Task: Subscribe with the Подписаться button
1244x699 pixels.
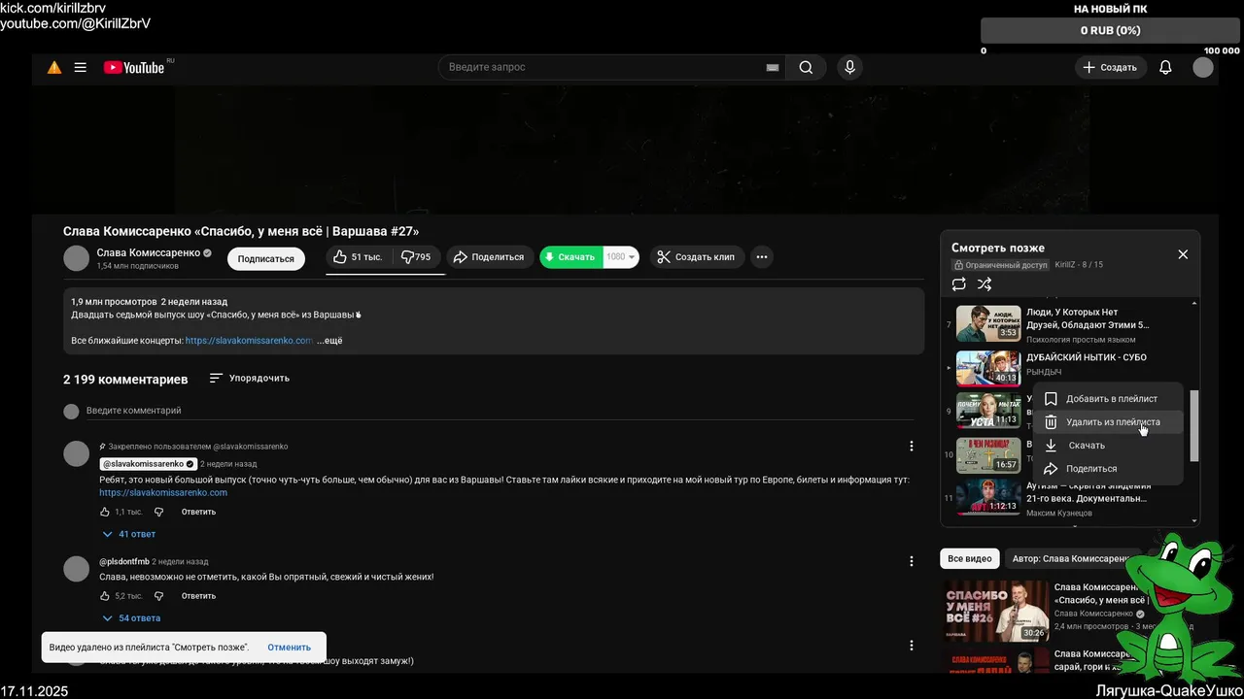Action: coord(266,259)
